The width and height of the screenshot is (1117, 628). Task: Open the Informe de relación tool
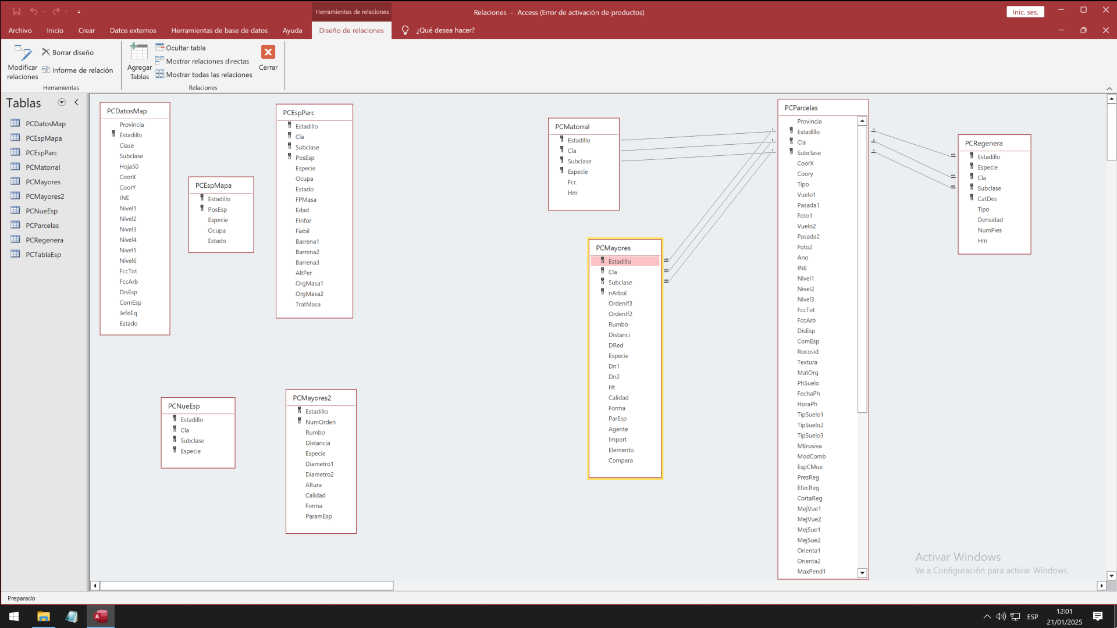point(77,70)
